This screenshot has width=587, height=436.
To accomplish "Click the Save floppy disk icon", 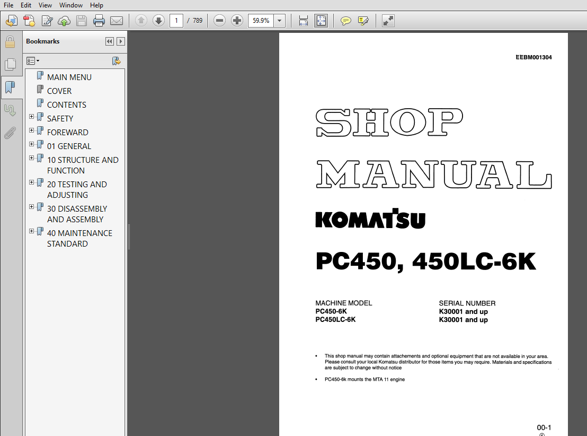I will pos(81,21).
